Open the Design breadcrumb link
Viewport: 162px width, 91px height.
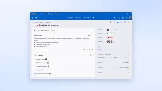click(48, 22)
